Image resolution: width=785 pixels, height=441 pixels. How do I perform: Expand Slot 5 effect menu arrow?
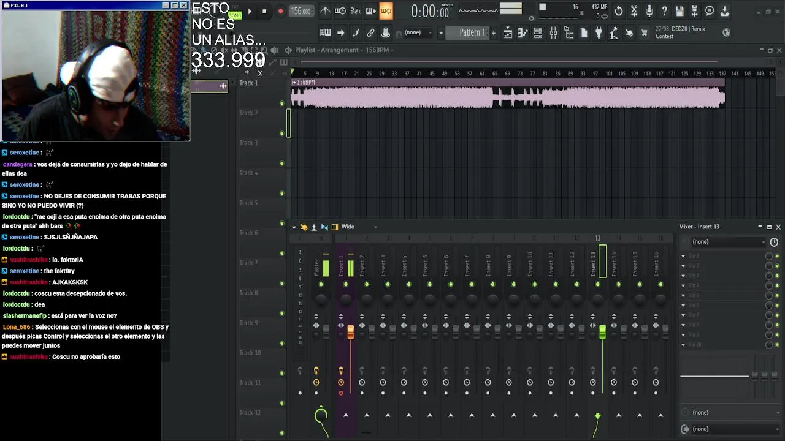tap(683, 295)
